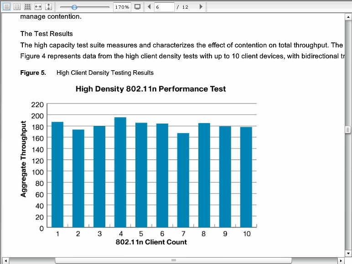Fit page to height
Viewport: 352px width, 264px height.
[x=48, y=7]
